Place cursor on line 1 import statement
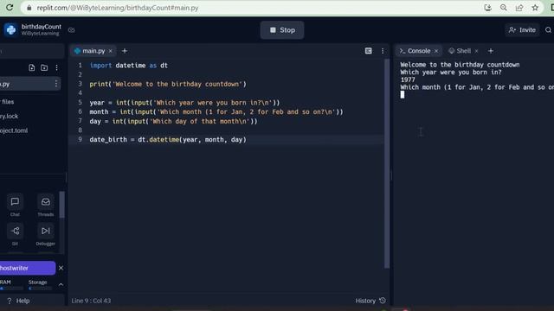 tap(129, 66)
